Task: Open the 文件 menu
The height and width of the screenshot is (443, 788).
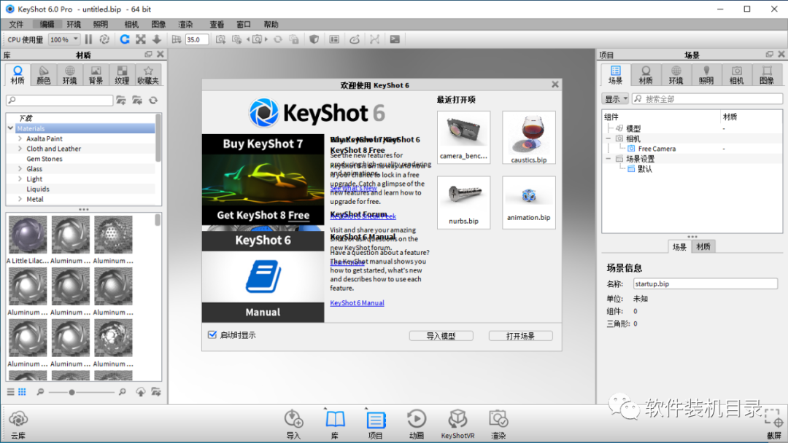Action: 16,24
